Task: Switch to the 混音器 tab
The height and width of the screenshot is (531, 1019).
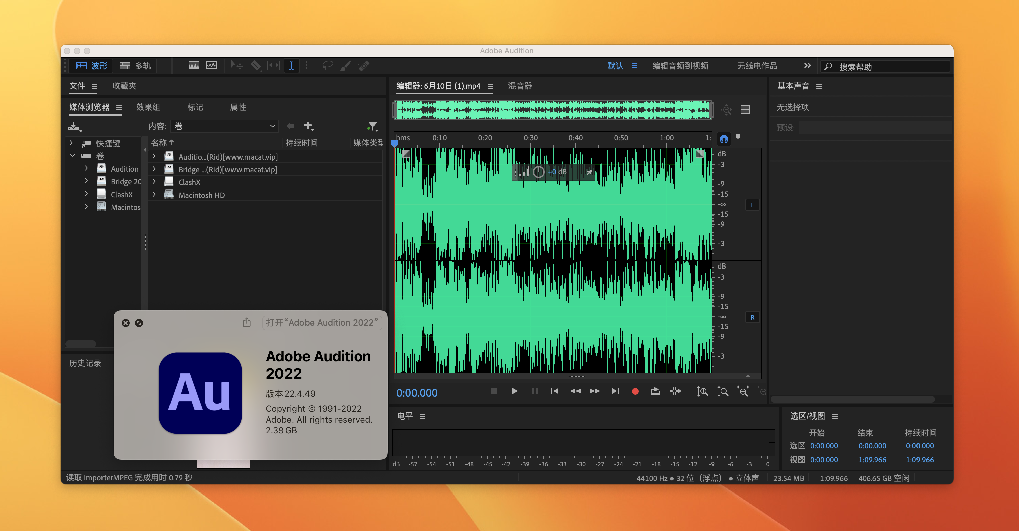Action: click(x=520, y=86)
